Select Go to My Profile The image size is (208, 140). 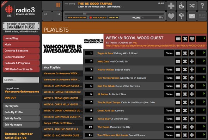[x=21, y=112]
